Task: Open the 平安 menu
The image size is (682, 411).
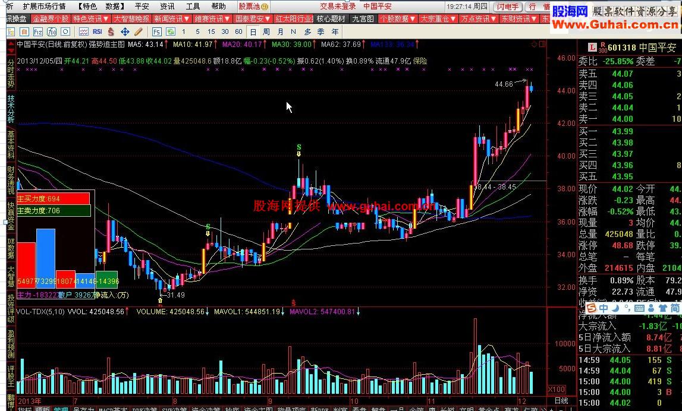Action: 142,7
